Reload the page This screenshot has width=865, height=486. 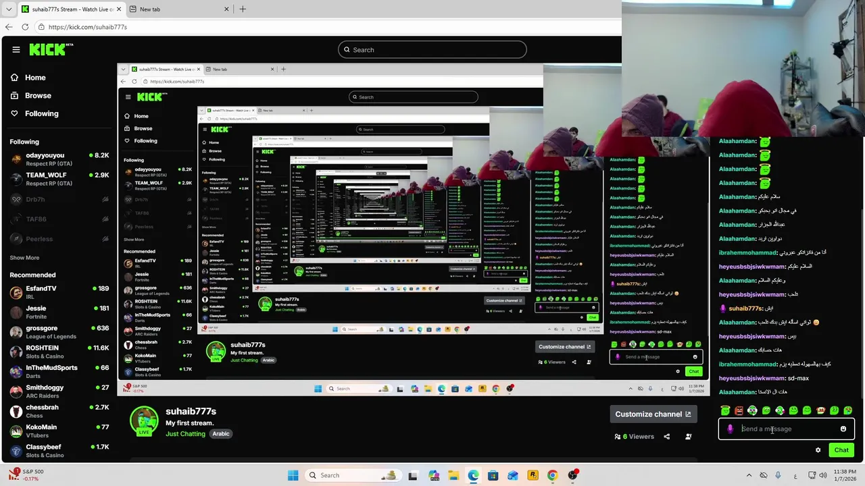point(25,27)
